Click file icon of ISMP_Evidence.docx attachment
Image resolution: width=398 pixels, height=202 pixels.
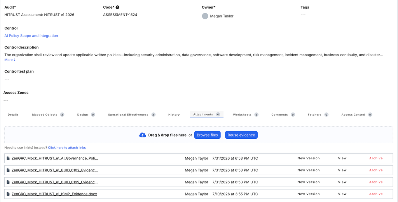point(9,194)
